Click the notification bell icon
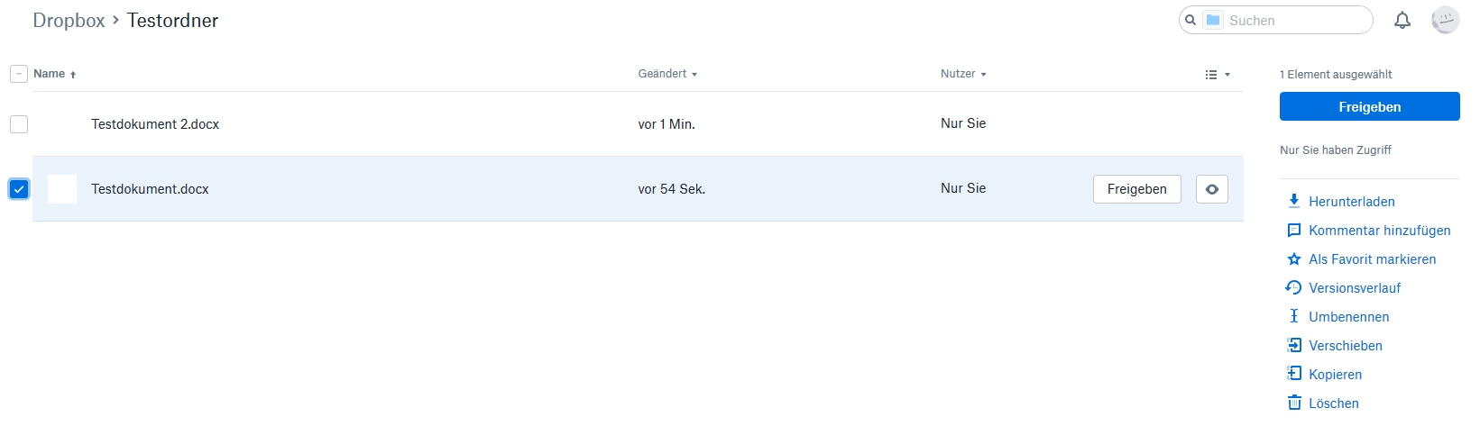The height and width of the screenshot is (426, 1480). (x=1402, y=21)
